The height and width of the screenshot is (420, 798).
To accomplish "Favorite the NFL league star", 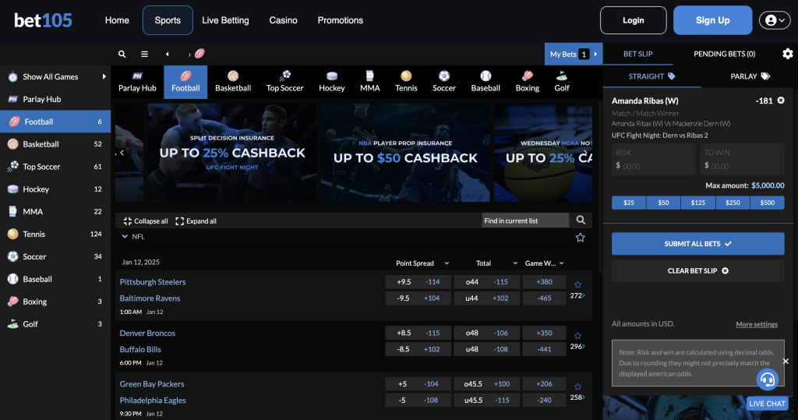I will (x=580, y=237).
